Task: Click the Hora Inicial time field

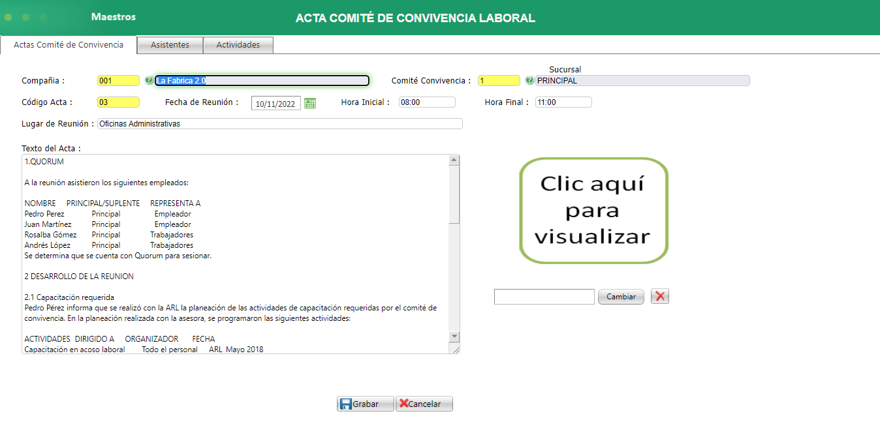Action: point(426,102)
